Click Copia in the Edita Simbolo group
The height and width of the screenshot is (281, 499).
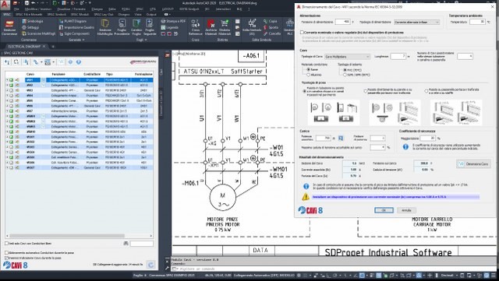coord(271,21)
